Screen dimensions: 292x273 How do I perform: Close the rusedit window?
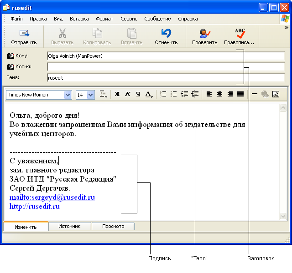pos(284,8)
